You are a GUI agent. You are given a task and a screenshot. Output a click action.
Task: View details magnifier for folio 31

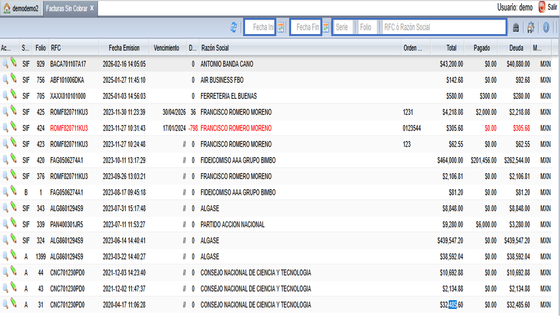[5, 304]
